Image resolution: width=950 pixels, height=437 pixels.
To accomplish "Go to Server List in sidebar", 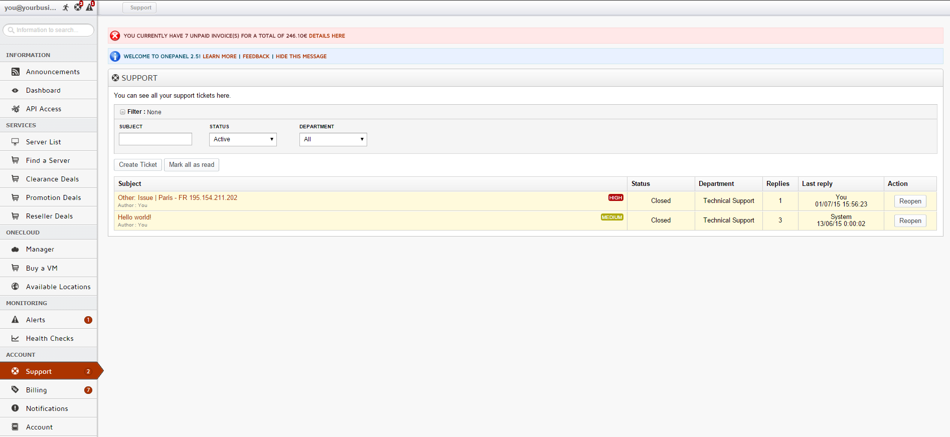I will [44, 142].
